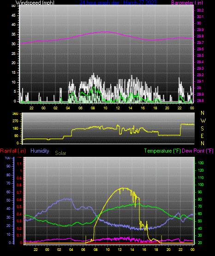Click the '100' humidity axis value
This screenshot has height=256, width=215.
tap(8, 158)
